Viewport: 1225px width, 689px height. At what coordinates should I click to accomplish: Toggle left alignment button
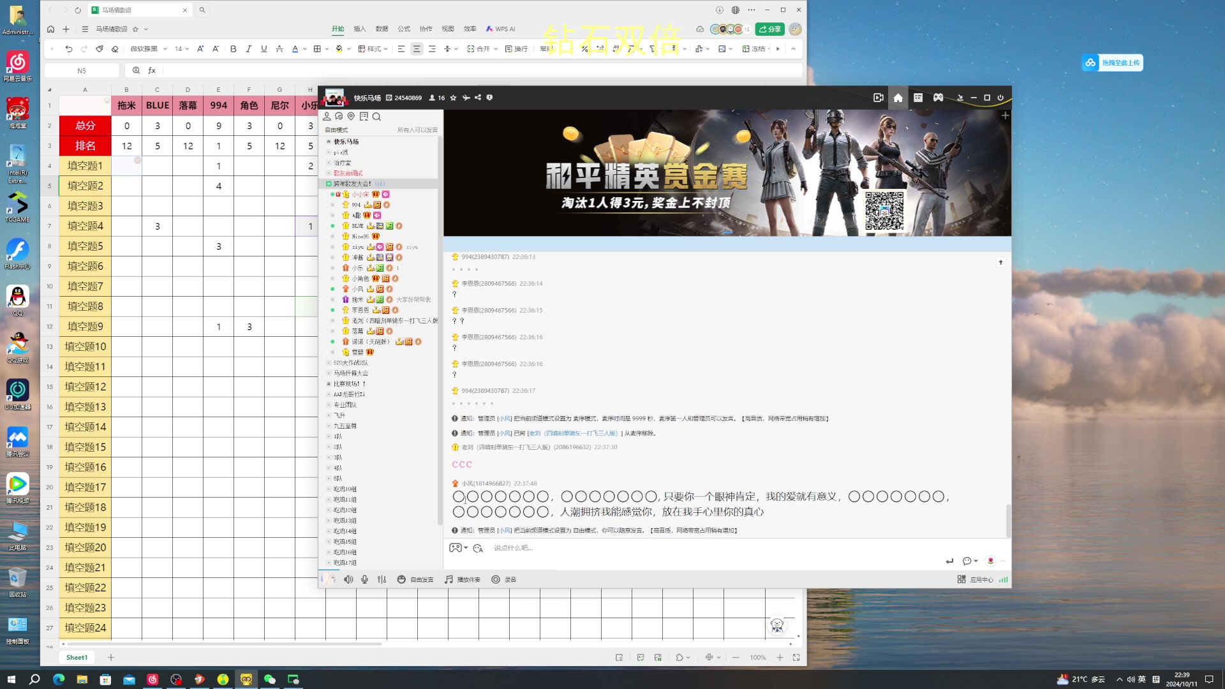[x=401, y=49]
